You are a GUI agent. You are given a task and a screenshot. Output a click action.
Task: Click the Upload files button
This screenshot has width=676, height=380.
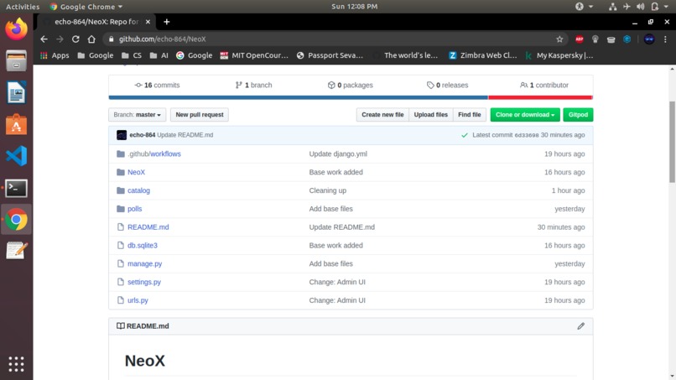(x=431, y=115)
